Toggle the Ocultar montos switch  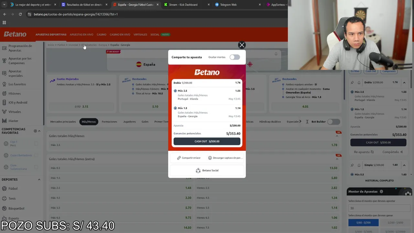tap(234, 57)
